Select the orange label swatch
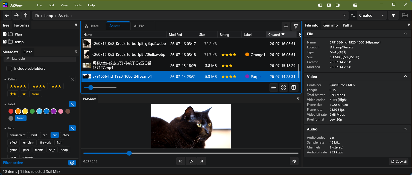This screenshot has width=412, height=175. [x=18, y=111]
